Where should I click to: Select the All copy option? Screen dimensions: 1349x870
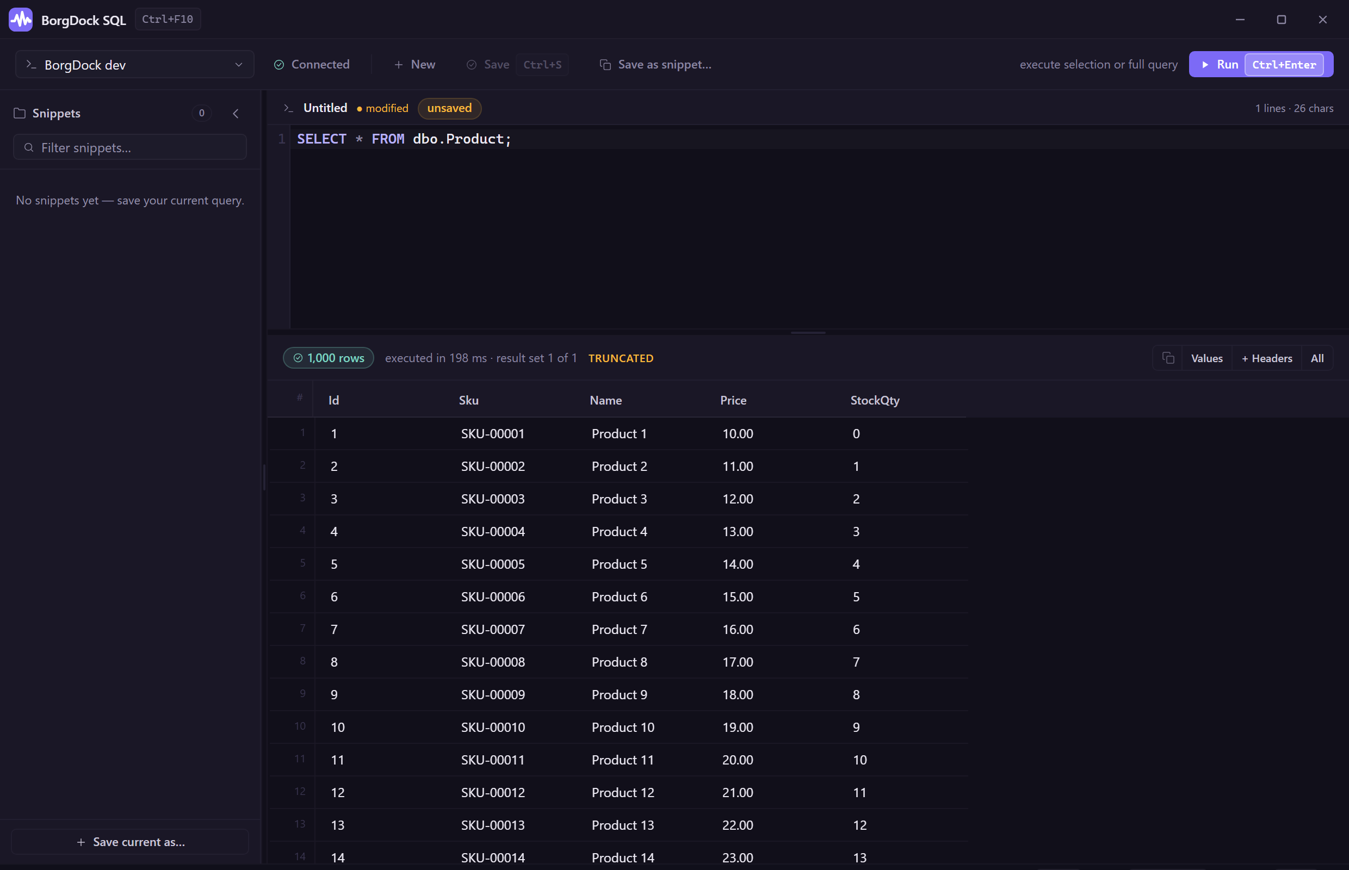click(1317, 358)
